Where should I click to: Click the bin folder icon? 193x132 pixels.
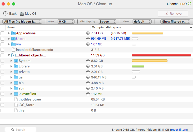click(16, 83)
